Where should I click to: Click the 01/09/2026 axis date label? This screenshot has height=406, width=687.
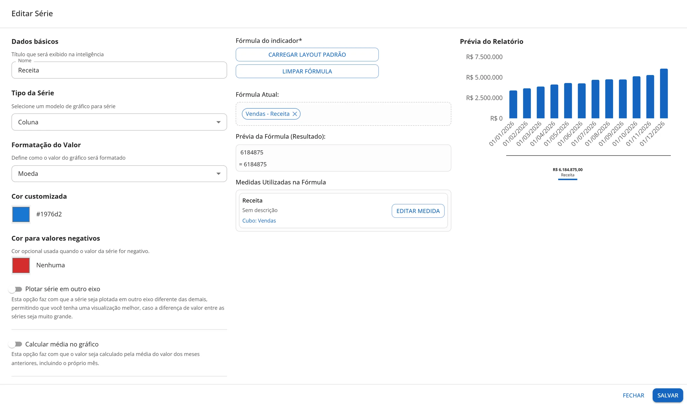pos(611,134)
